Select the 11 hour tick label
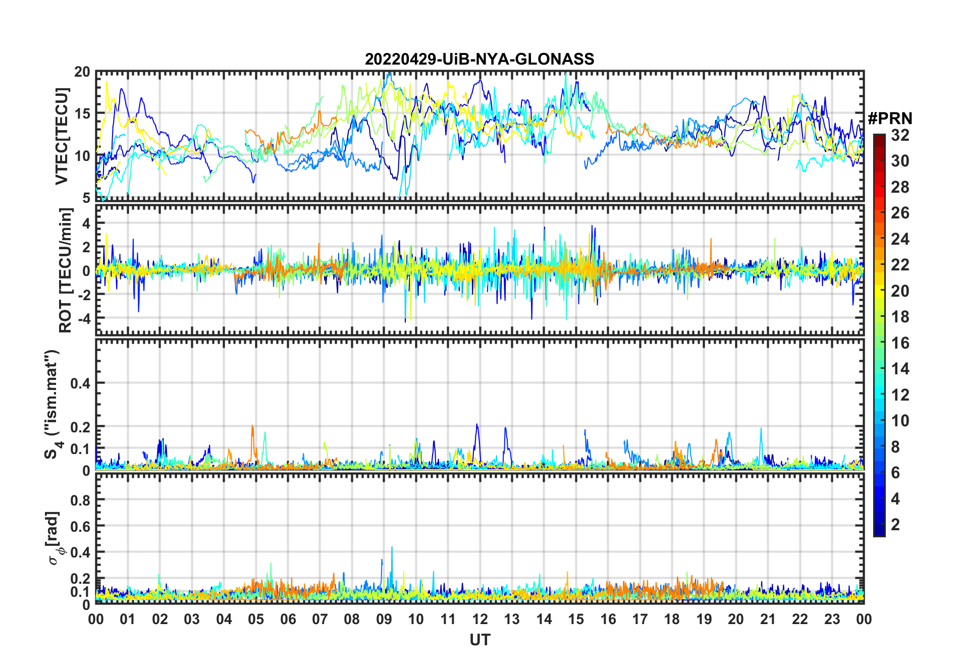The image size is (960, 671). [x=448, y=619]
